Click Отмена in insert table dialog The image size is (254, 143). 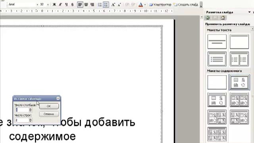point(49,114)
